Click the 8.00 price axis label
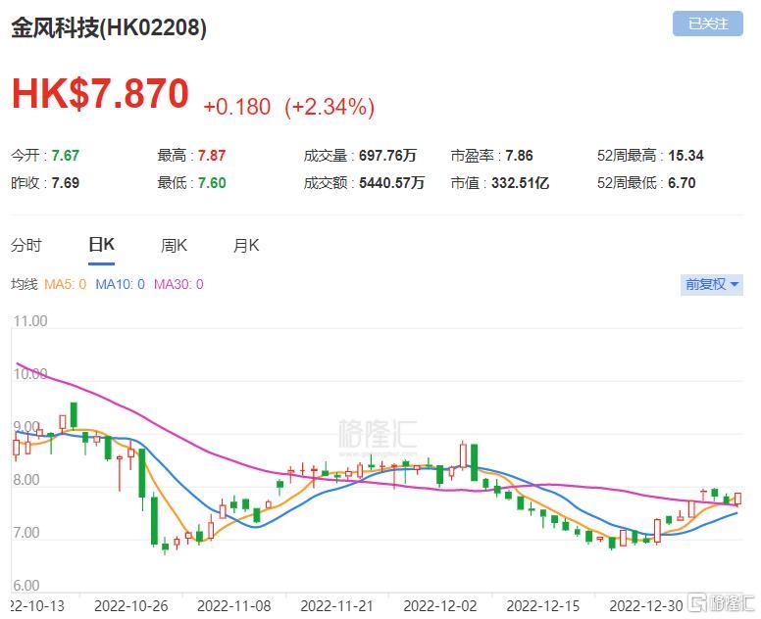 tap(26, 480)
